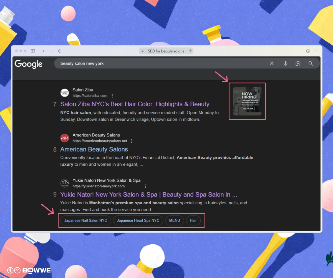Click the Hair sitelink chip
This screenshot has height=278, width=333.
tap(193, 220)
